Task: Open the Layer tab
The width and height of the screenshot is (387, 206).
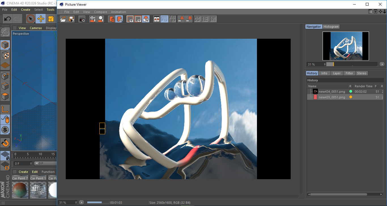Action: tap(337, 73)
